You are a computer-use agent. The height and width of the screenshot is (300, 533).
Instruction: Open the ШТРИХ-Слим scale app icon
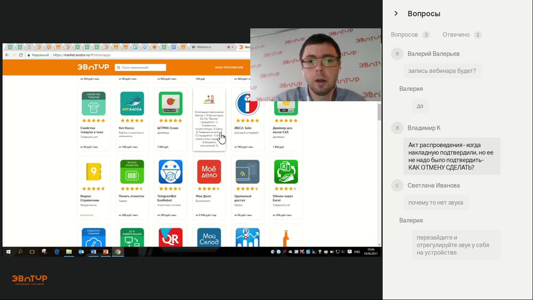click(170, 103)
